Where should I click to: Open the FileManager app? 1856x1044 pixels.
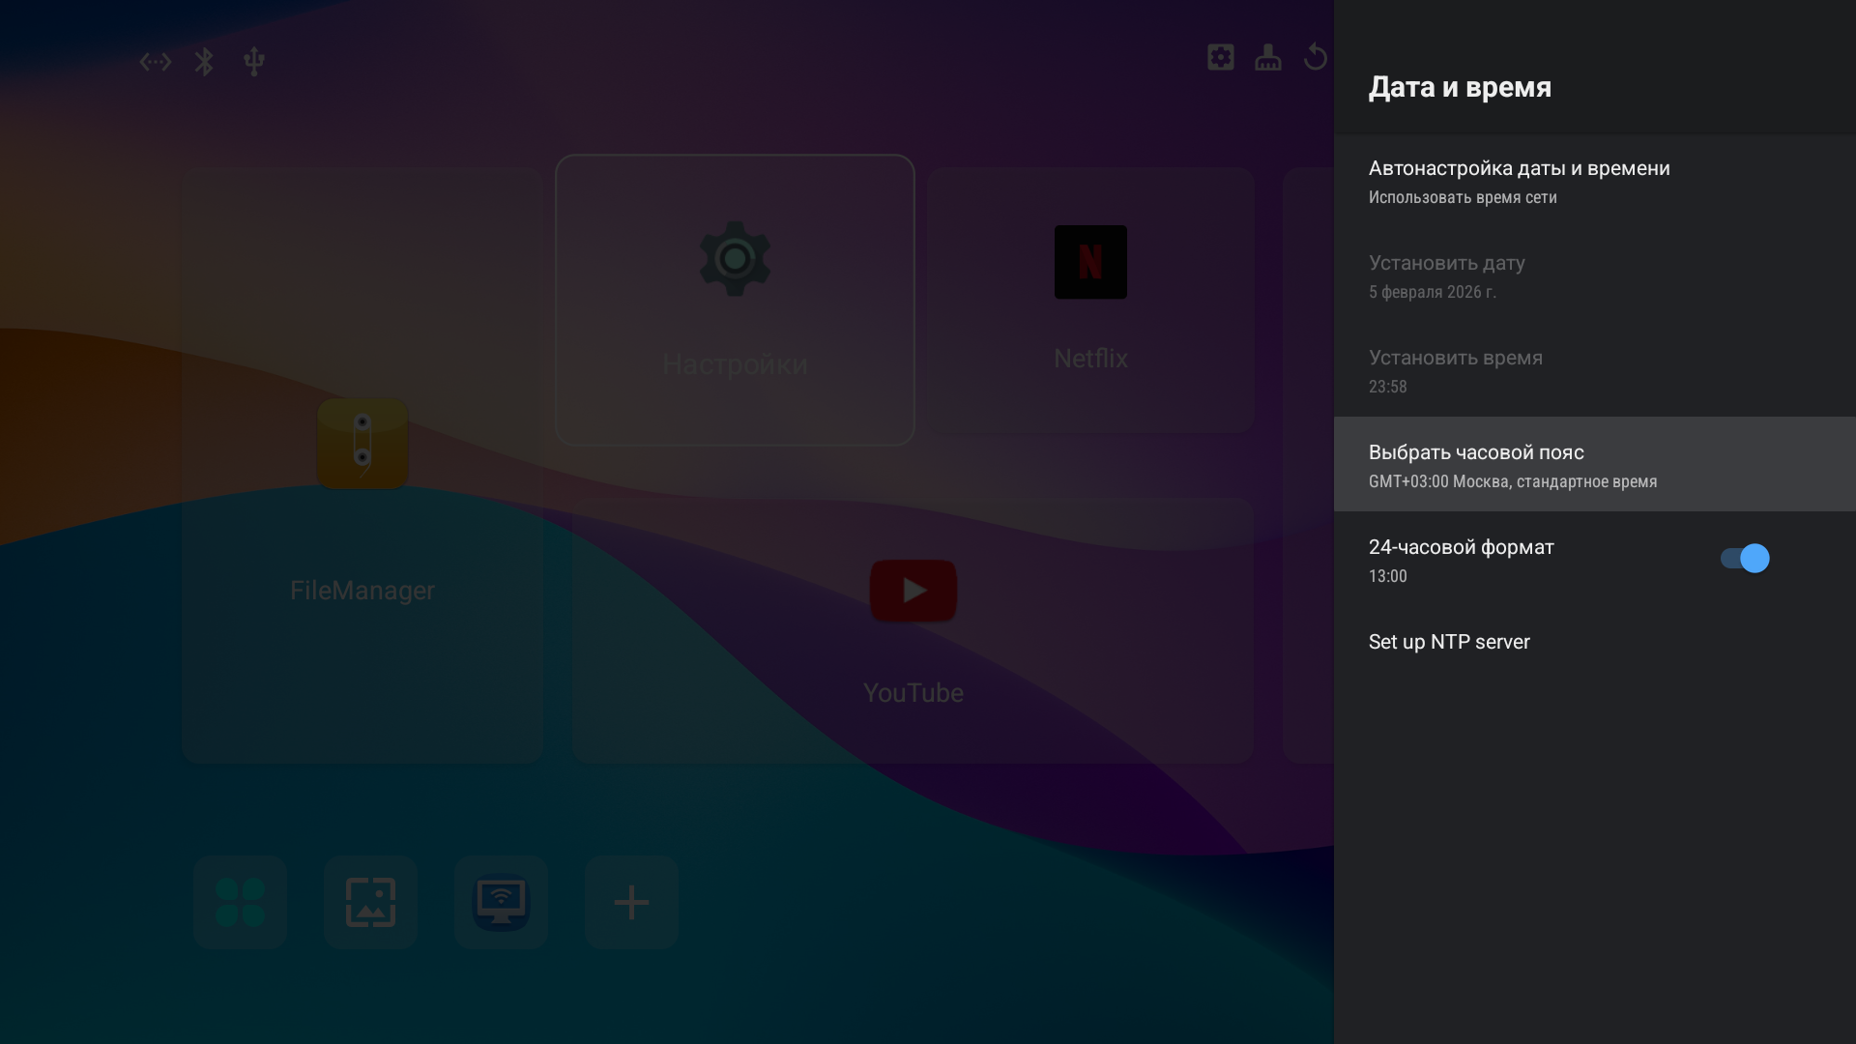click(362, 483)
